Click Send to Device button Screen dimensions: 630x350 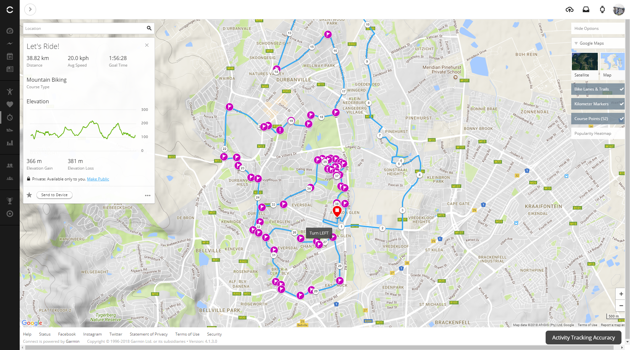(x=54, y=195)
